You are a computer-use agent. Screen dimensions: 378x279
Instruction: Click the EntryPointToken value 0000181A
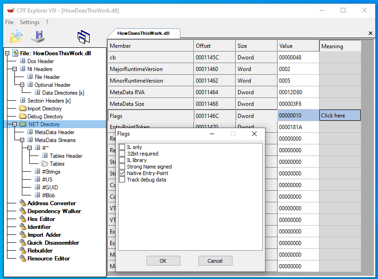tap(298, 127)
